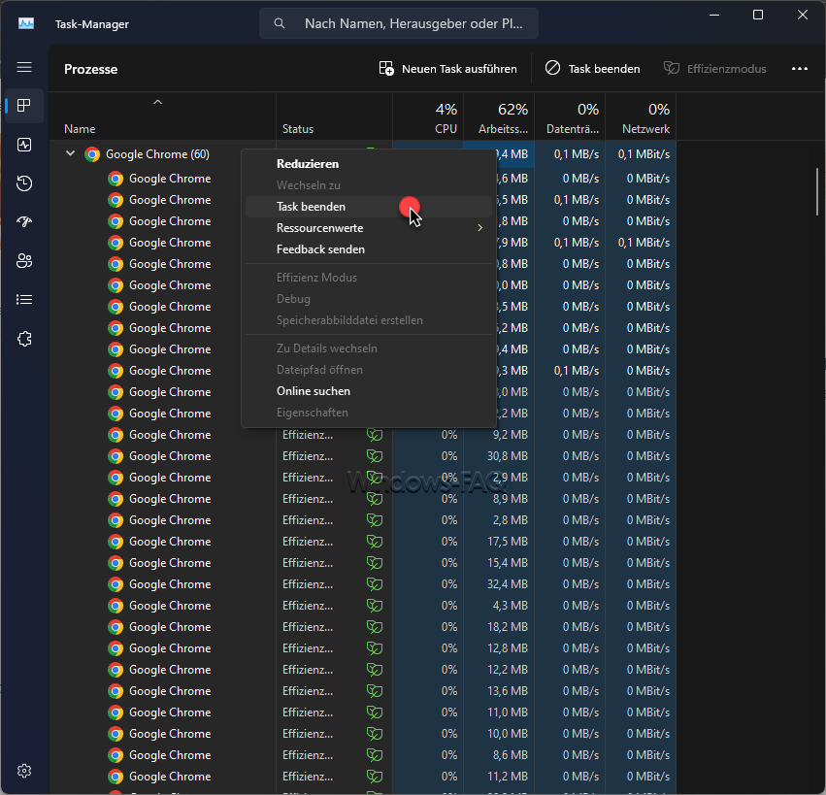Select the Google Chrome (60) group row

coord(158,154)
